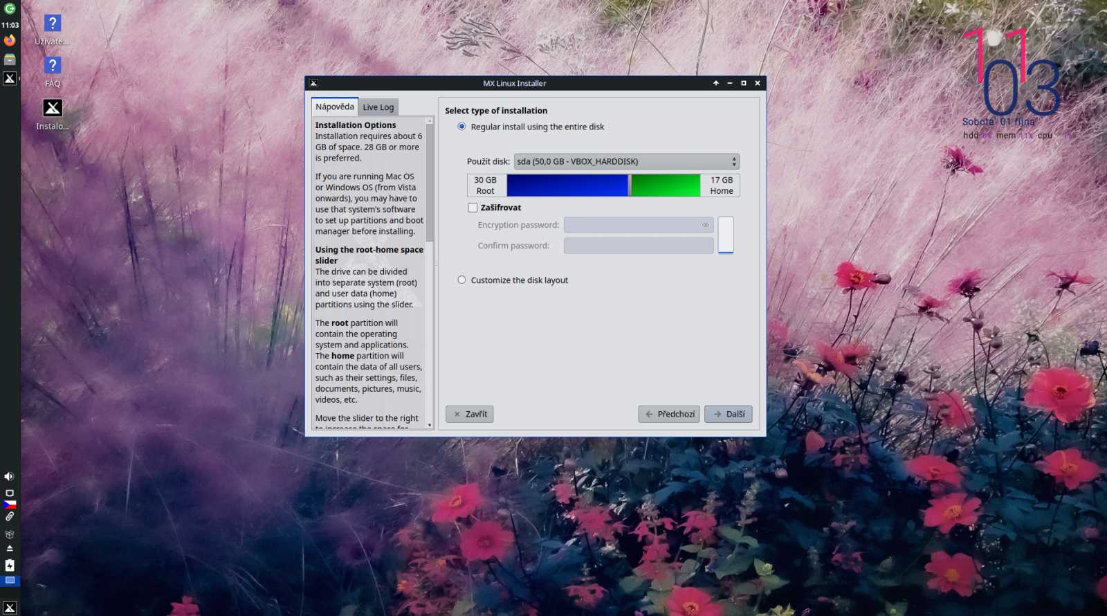Click the Confirm password field
Viewport: 1107px width, 616px height.
[639, 246]
